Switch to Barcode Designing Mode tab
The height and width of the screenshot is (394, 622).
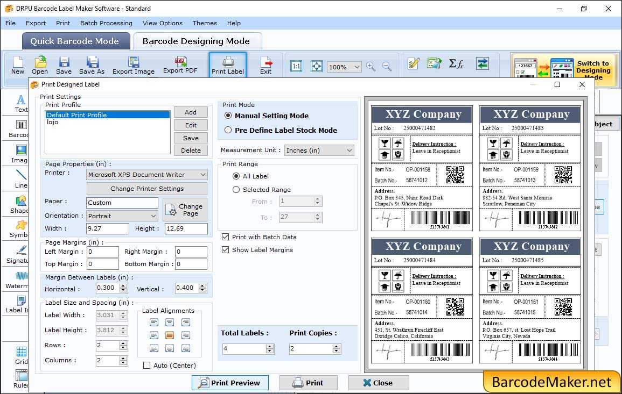click(197, 41)
